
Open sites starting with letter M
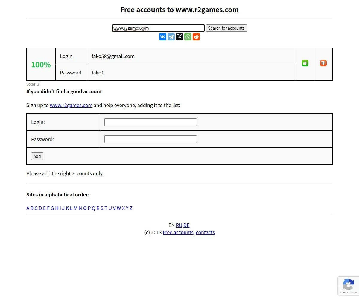76,208
